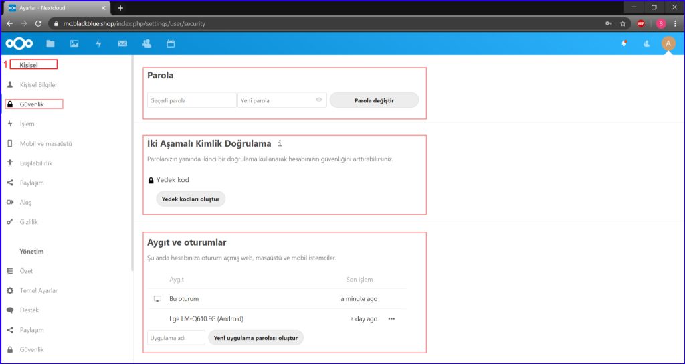Click Yedek kodları oluştur button

point(191,199)
